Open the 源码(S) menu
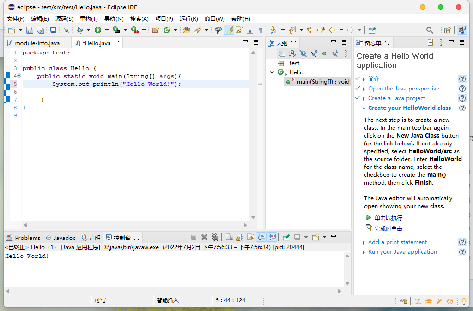Image resolution: width=473 pixels, height=311 pixels. point(64,19)
